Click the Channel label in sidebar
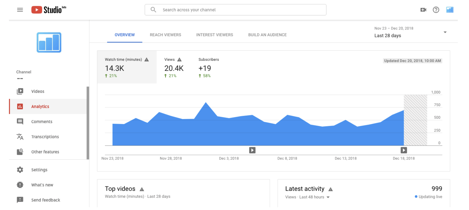The height and width of the screenshot is (210, 469). pyautogui.click(x=24, y=72)
